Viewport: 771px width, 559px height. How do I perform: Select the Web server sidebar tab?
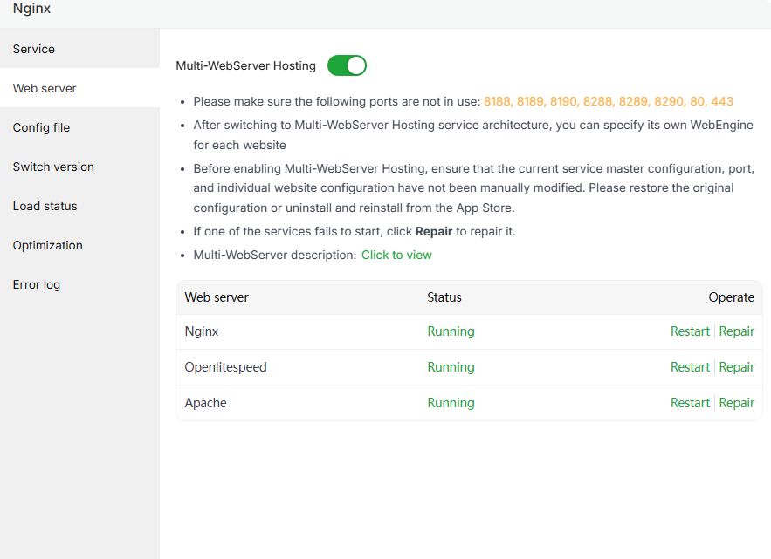pyautogui.click(x=45, y=88)
